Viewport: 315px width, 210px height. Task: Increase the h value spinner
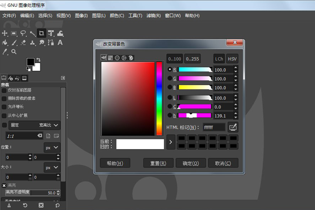point(236,114)
